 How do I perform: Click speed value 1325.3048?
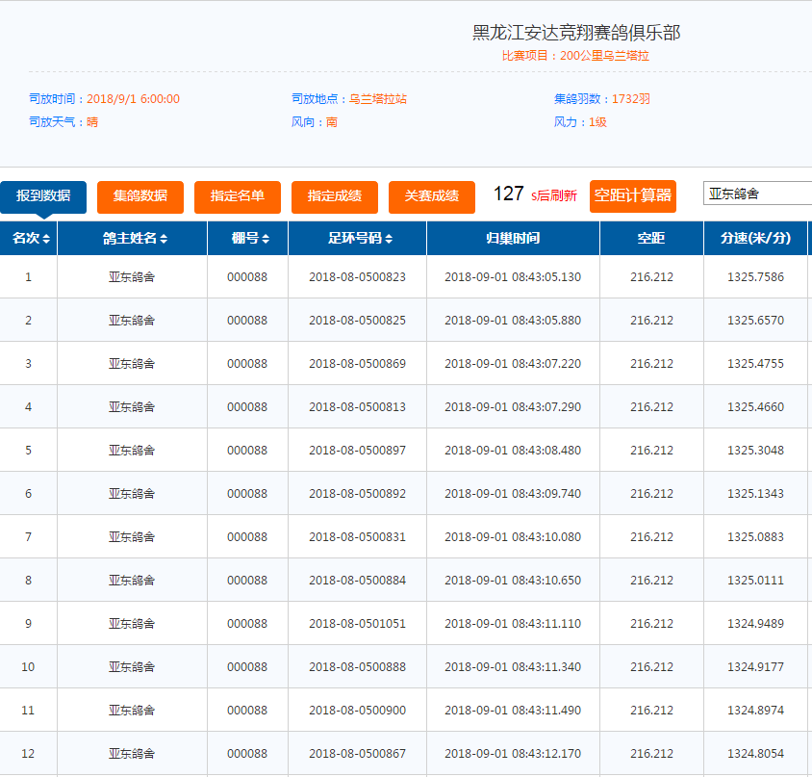click(x=755, y=451)
